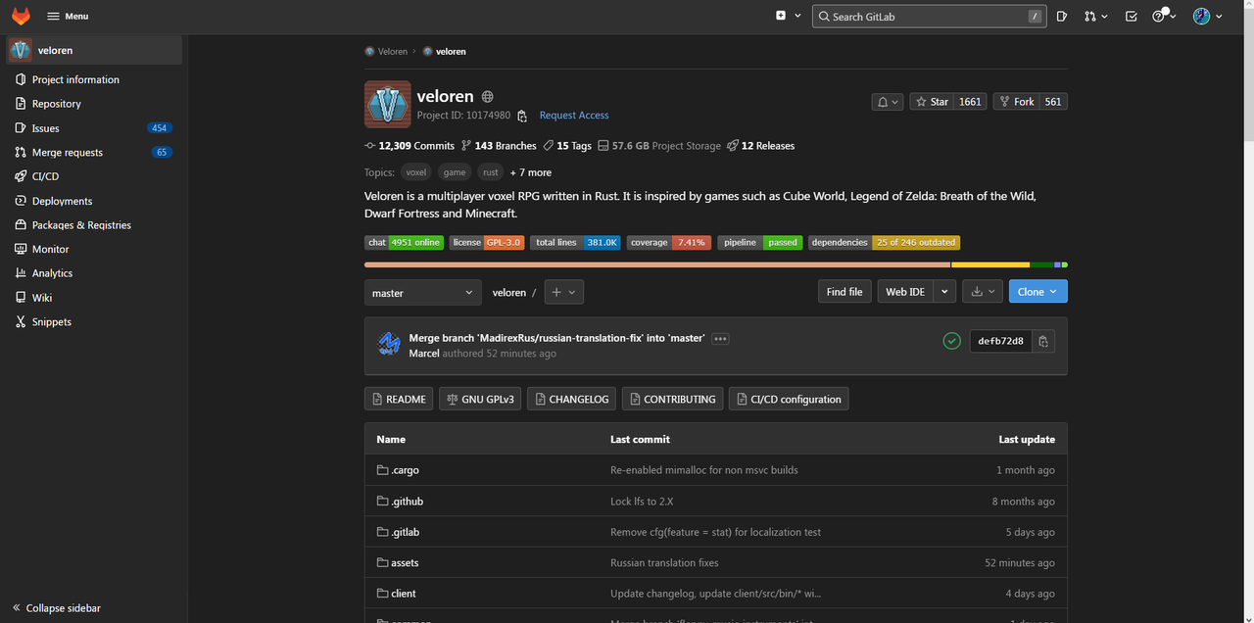Open the Help question mark menu
This screenshot has width=1254, height=623.
pos(1164,16)
